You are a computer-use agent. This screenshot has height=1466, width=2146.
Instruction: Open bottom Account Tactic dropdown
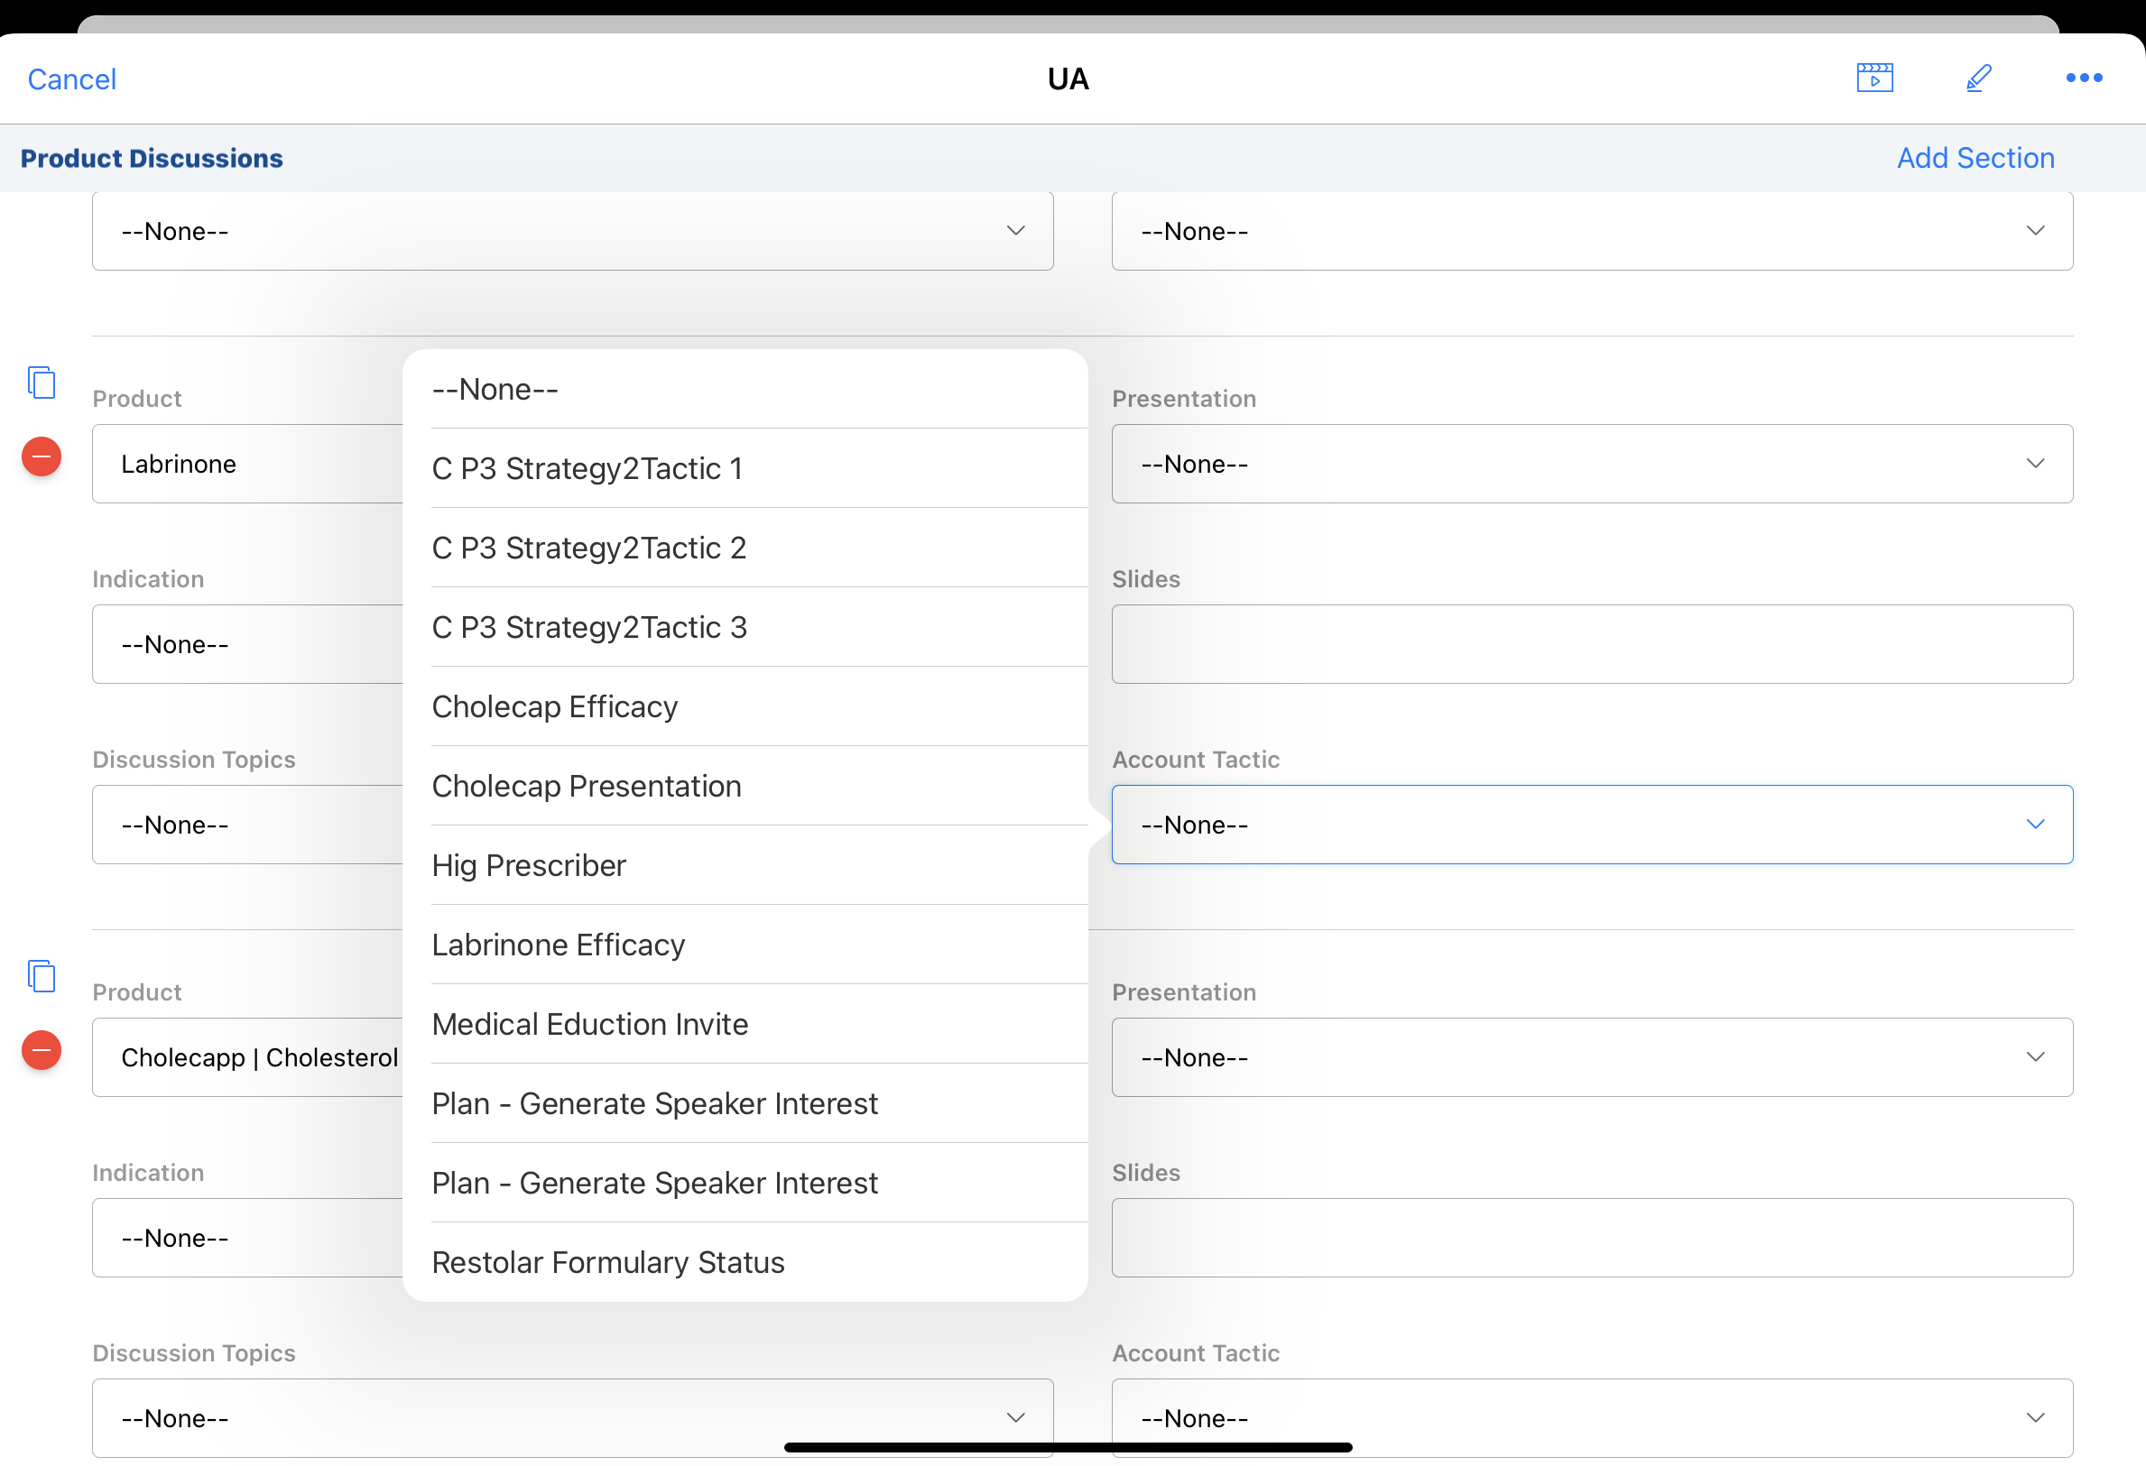pos(1591,1417)
